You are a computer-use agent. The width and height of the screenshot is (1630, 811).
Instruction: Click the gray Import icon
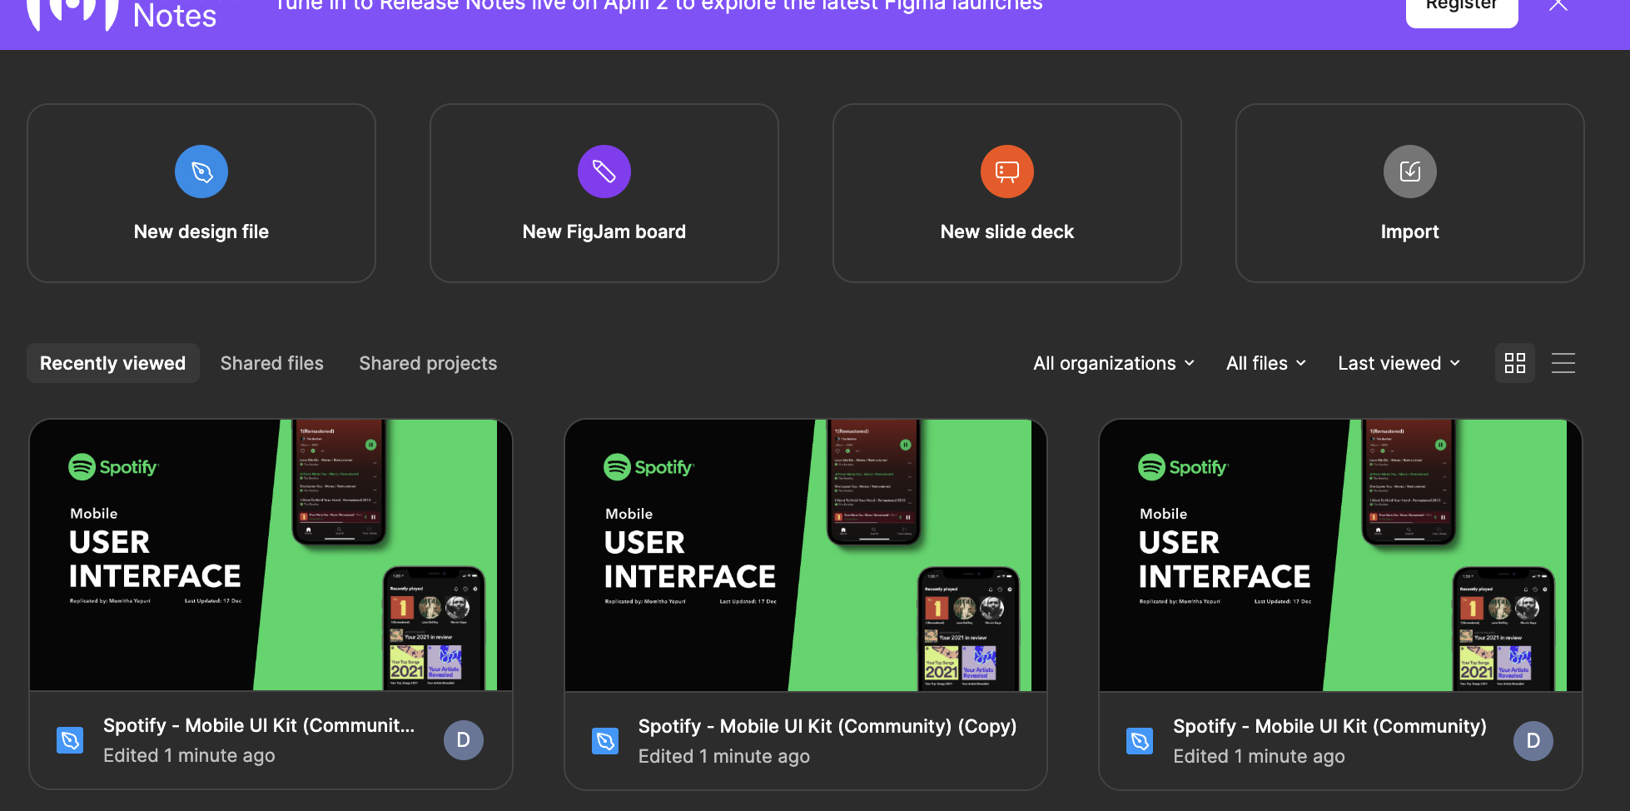1410,172
